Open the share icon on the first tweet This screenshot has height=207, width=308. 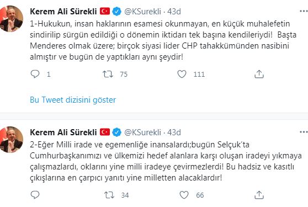coord(259,74)
